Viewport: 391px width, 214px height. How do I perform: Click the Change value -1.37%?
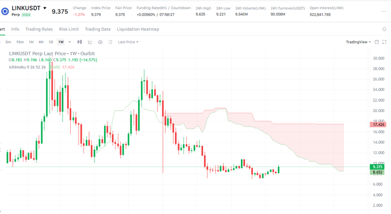click(x=79, y=14)
